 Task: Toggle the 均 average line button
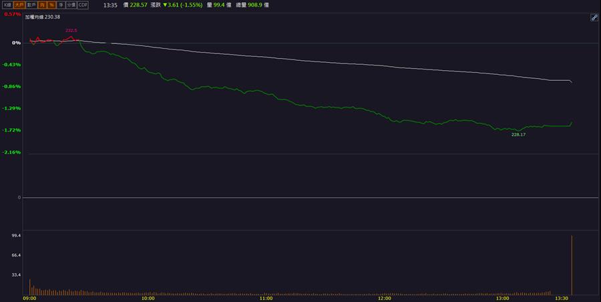(x=42, y=5)
